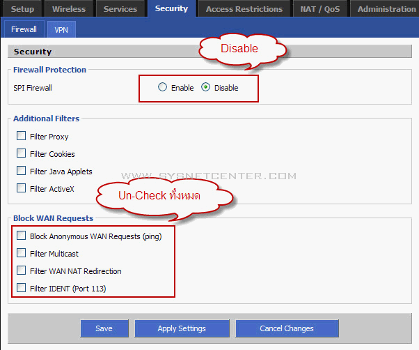Toggle Filter Java Applets checkbox
Image resolution: width=419 pixels, height=350 pixels.
click(21, 171)
